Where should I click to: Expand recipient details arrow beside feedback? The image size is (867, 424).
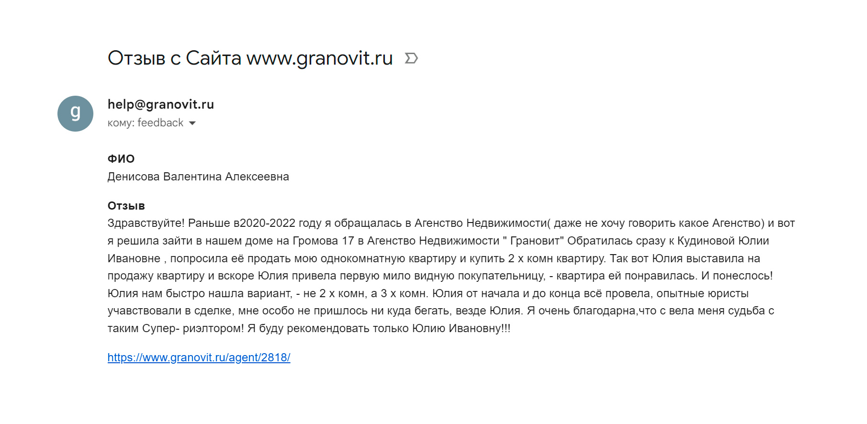(x=192, y=123)
